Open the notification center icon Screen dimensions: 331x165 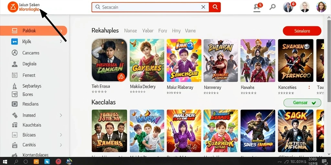324,162
